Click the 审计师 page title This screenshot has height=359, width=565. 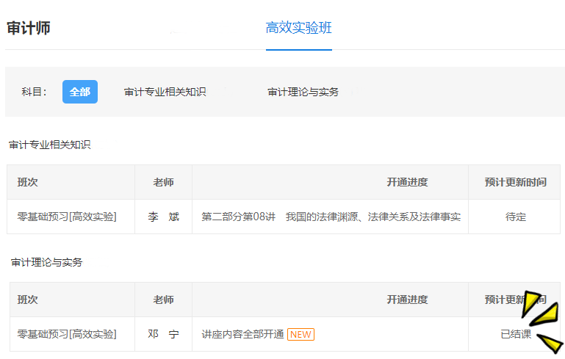[x=29, y=29]
